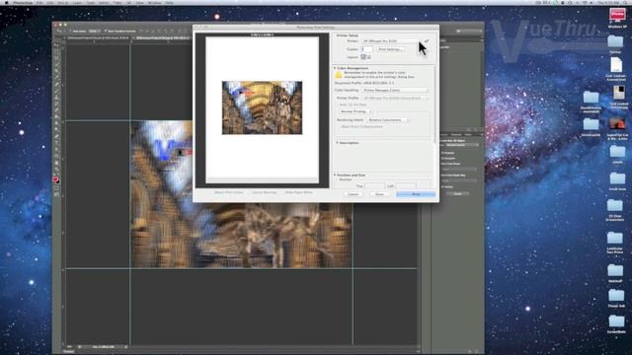Collapse the Color Management section

tap(335, 68)
